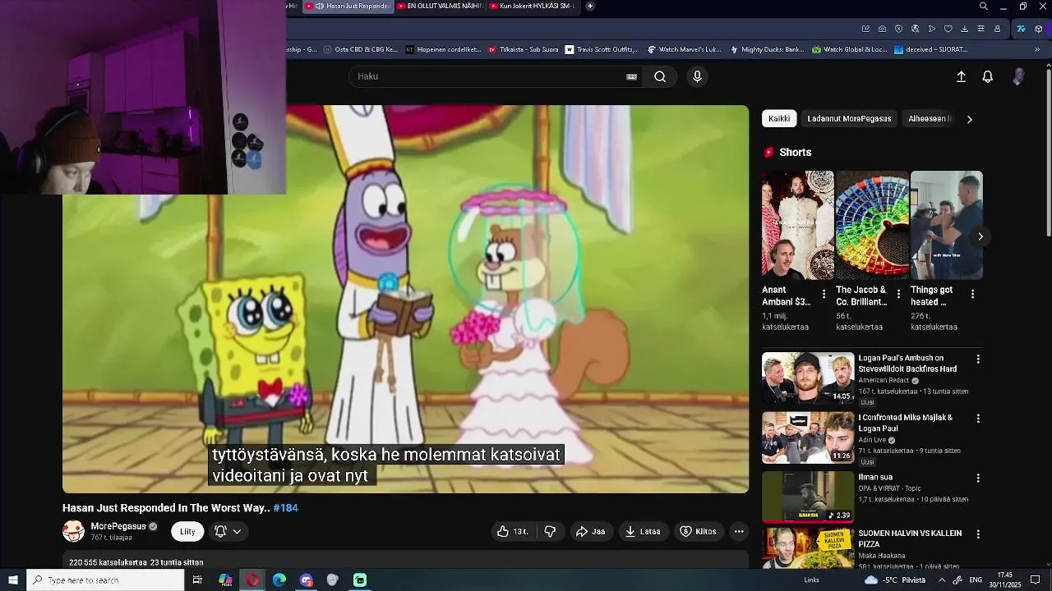Open options for Logan Paul's Ambush video
The image size is (1052, 591).
click(x=978, y=360)
